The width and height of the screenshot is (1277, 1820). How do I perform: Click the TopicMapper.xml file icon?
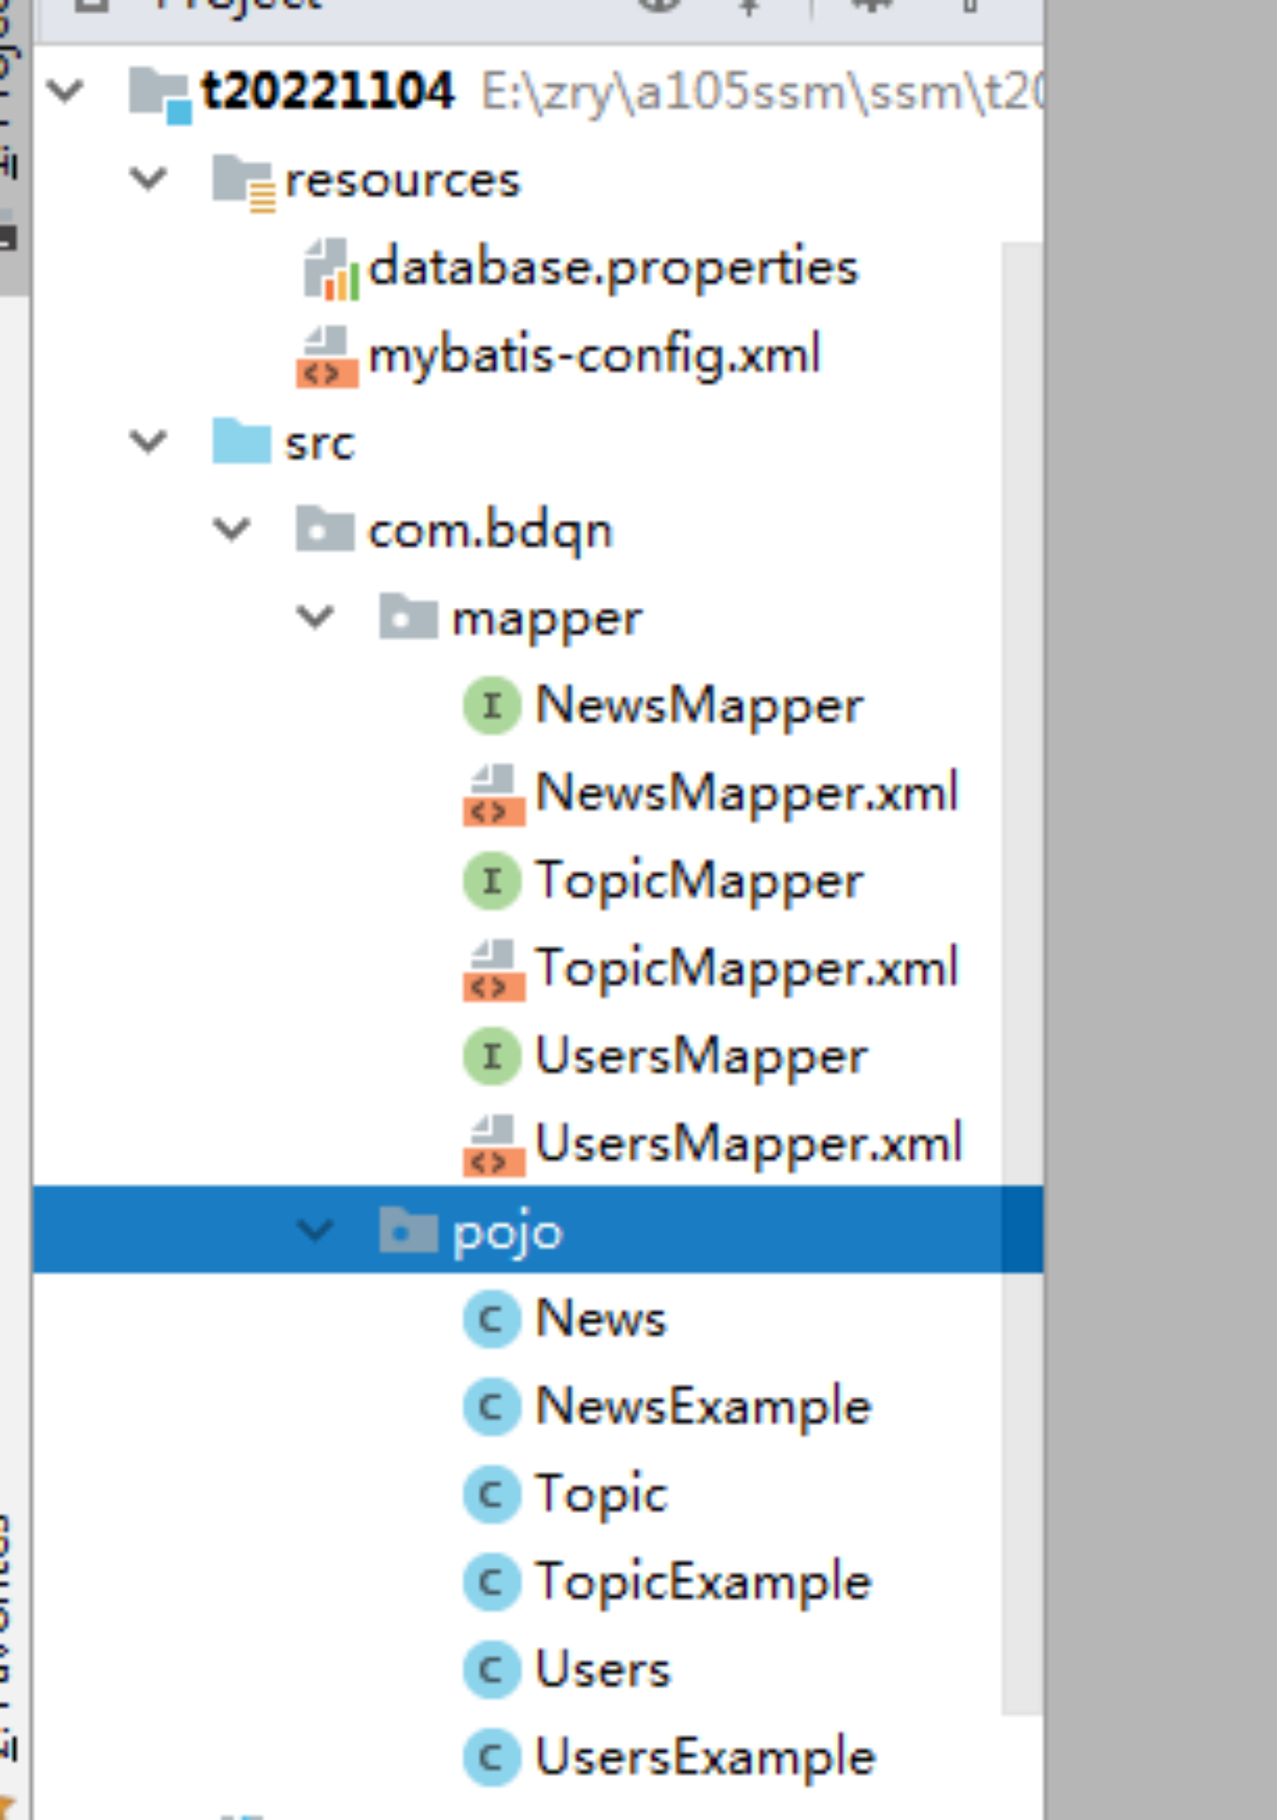494,969
